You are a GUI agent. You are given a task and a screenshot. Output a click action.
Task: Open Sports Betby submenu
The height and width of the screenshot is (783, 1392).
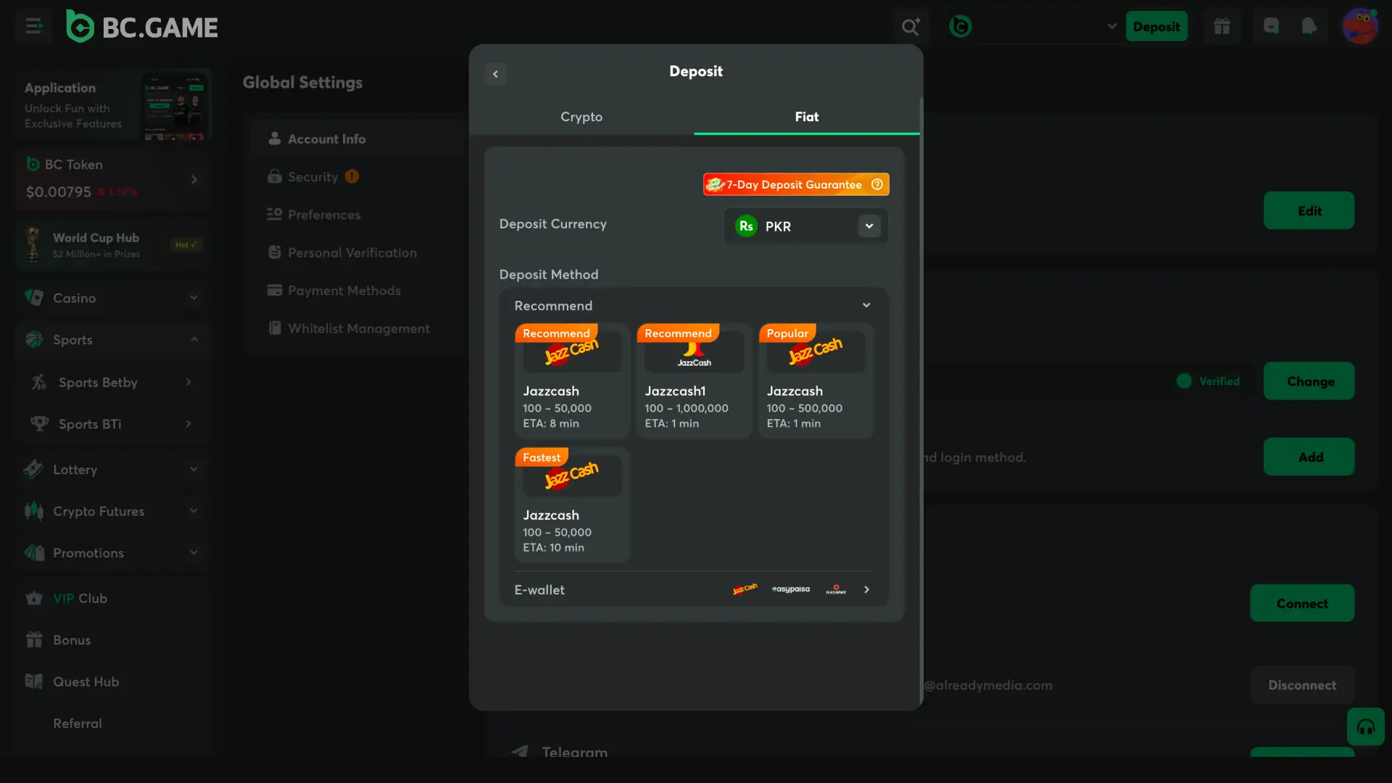[x=112, y=382]
